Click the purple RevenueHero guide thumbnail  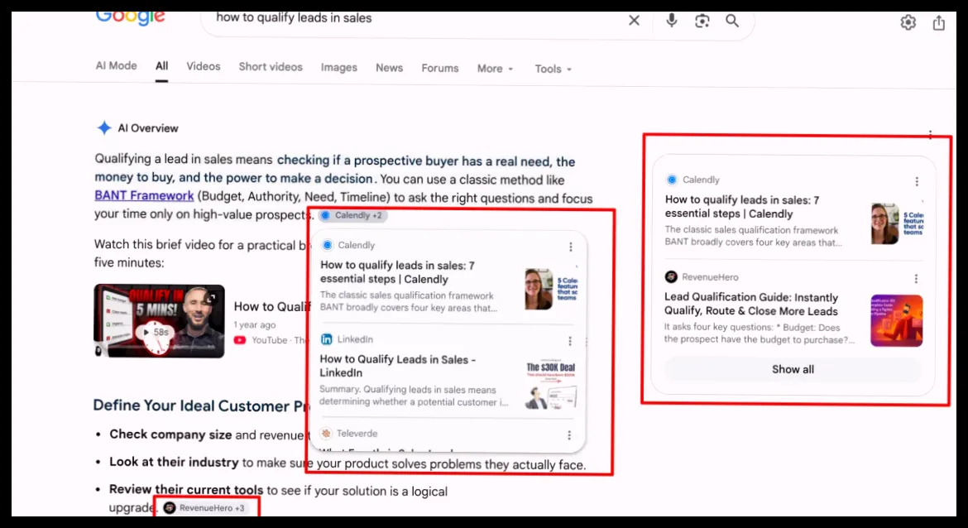click(896, 320)
